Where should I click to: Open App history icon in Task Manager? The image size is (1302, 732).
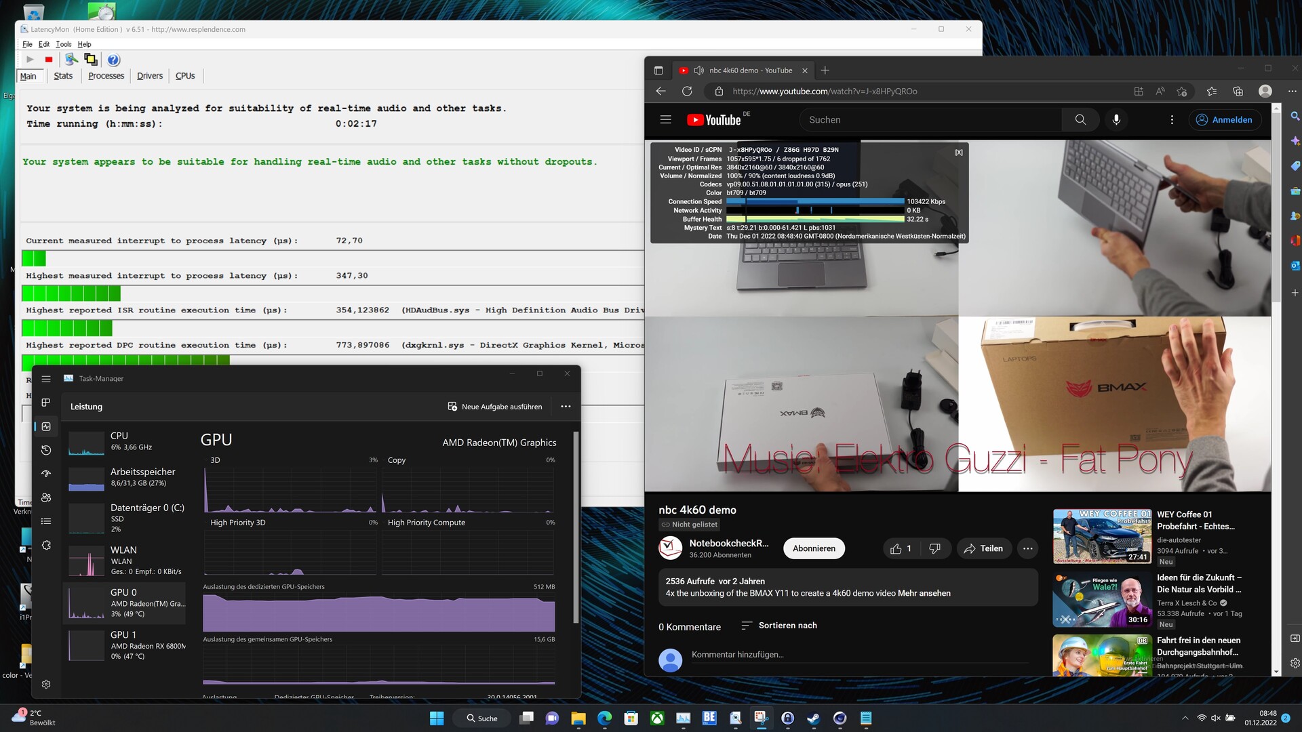coord(46,450)
